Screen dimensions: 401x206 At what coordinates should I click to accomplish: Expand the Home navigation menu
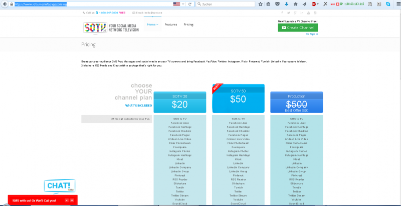[x=153, y=24]
